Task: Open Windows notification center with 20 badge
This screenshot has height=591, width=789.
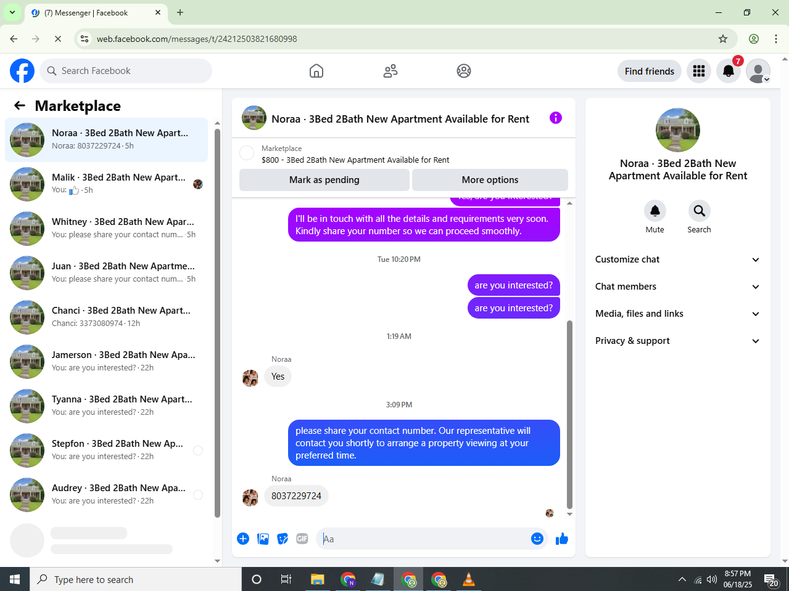Action: (772, 579)
